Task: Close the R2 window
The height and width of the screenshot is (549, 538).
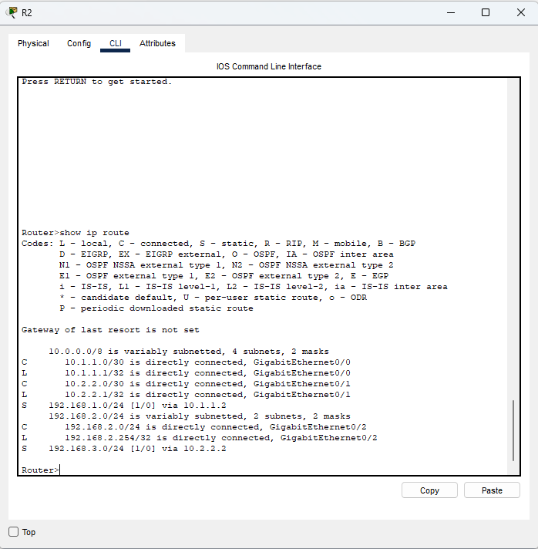Action: click(x=521, y=12)
